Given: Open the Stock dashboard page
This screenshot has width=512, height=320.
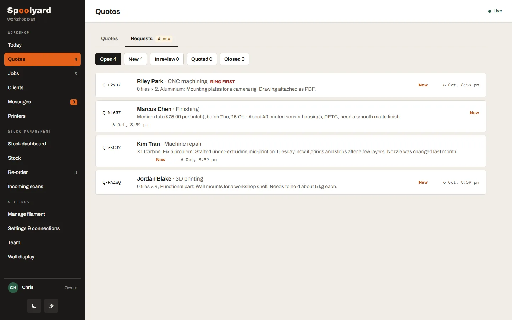Looking at the screenshot, I should coord(42,144).
